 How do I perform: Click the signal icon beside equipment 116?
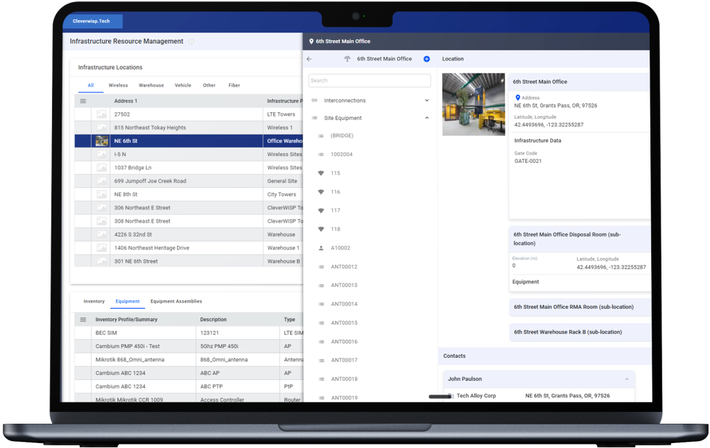tap(321, 192)
